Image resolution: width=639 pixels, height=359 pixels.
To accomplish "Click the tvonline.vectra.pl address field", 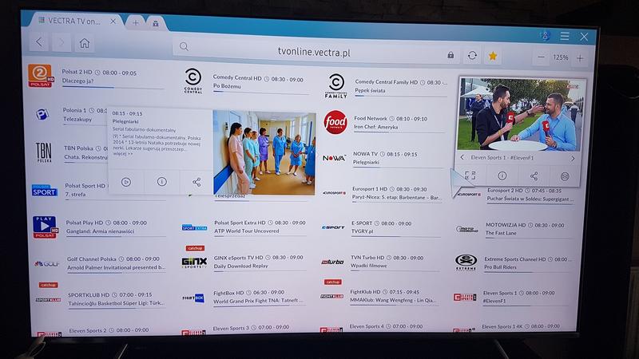I will tap(314, 52).
